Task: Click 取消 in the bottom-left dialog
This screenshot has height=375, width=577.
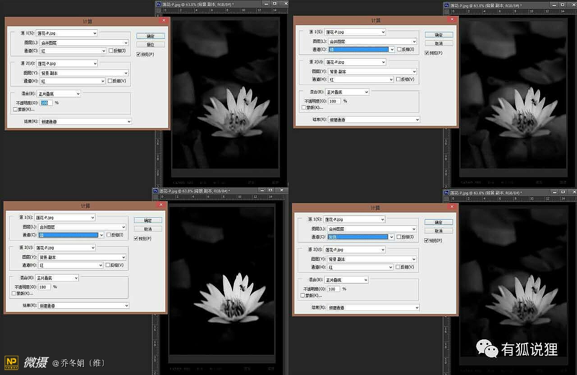Action: point(148,229)
